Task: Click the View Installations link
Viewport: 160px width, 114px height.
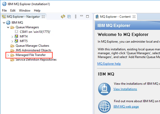Action: point(125,89)
